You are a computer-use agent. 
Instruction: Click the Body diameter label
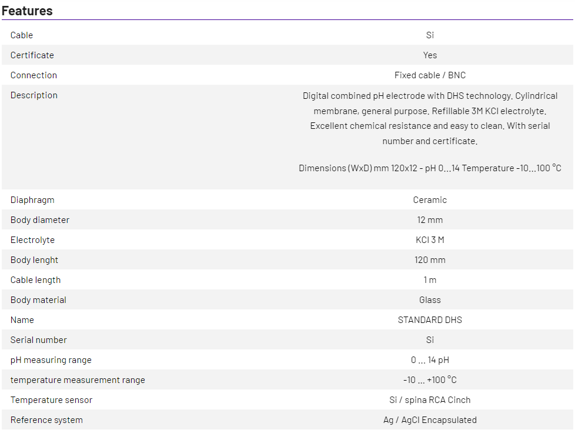pyautogui.click(x=40, y=220)
